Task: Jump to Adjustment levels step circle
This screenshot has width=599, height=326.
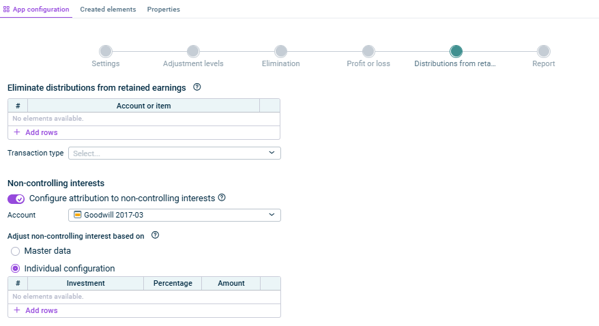Action: pos(193,51)
